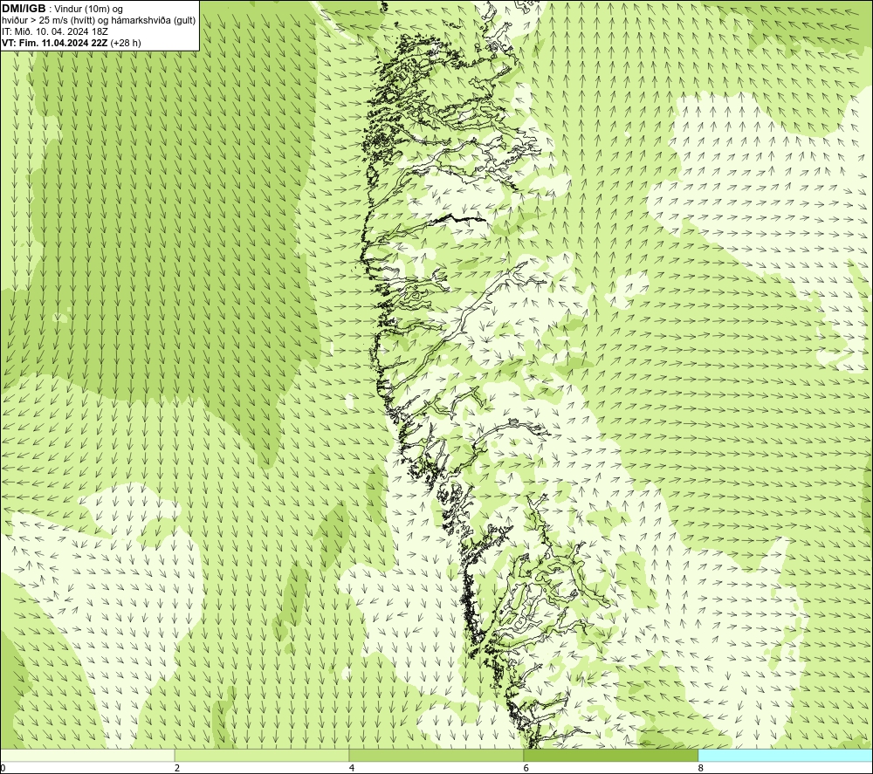Viewport: 873px width, 774px height.
Task: Select the palest 0–2 color bar segment
Action: (x=87, y=755)
